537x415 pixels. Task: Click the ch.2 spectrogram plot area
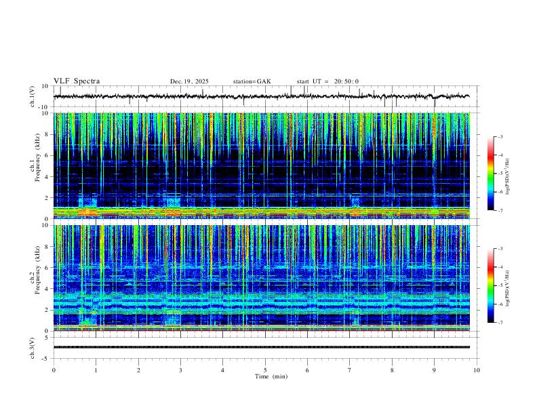(262, 278)
